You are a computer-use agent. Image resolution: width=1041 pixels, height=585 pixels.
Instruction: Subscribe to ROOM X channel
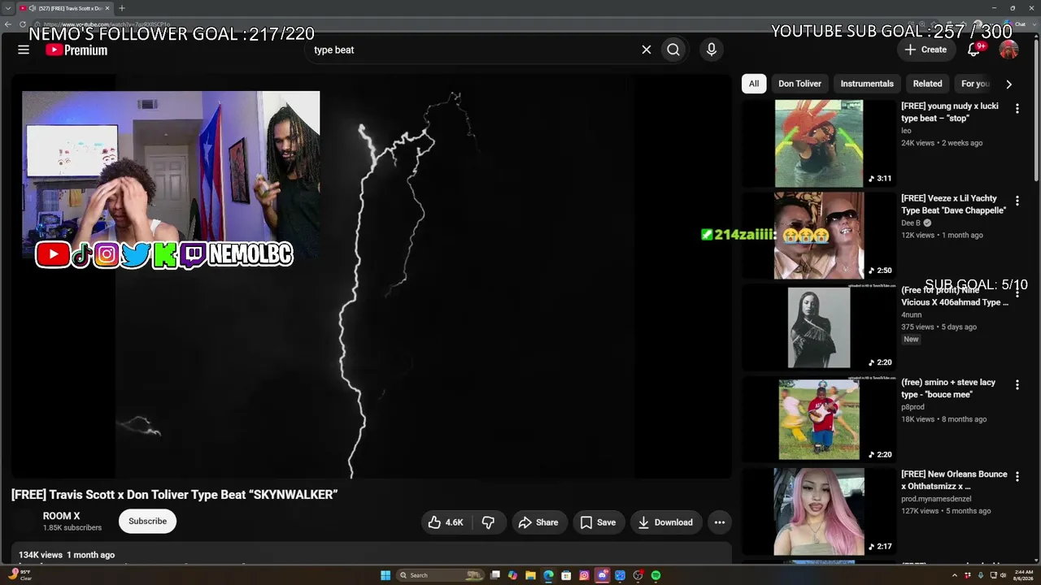point(147,522)
